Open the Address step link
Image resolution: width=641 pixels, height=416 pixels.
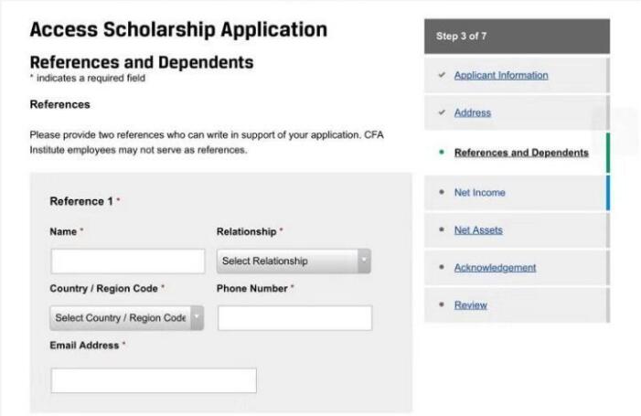coord(473,112)
